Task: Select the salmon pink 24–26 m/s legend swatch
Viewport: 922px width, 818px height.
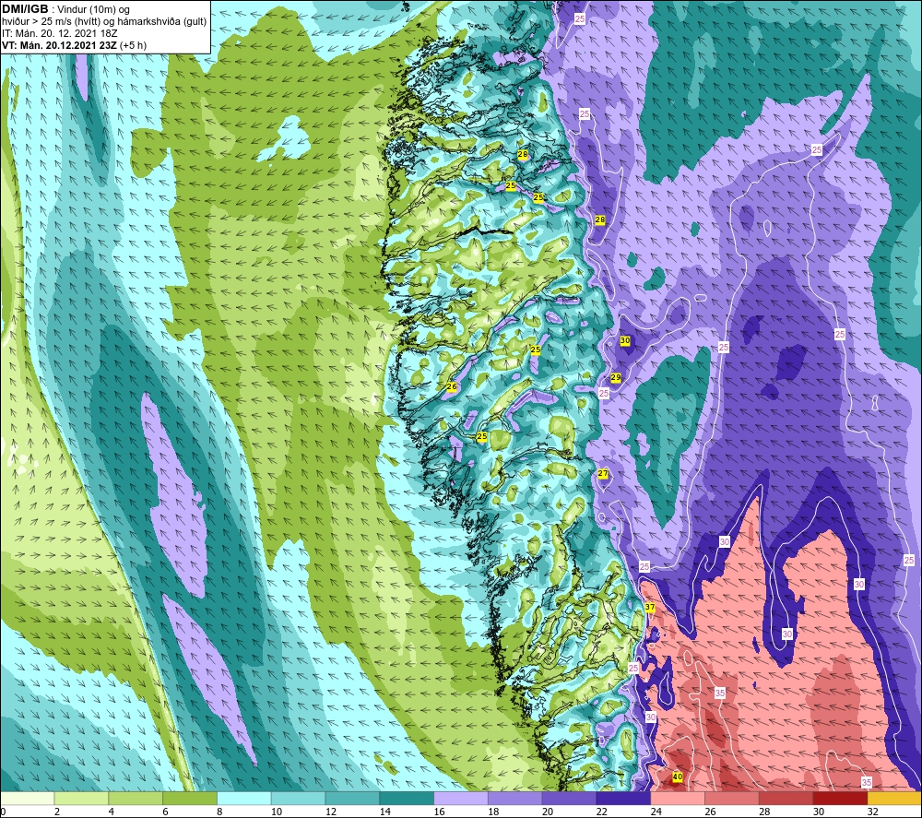Action: coord(678,798)
